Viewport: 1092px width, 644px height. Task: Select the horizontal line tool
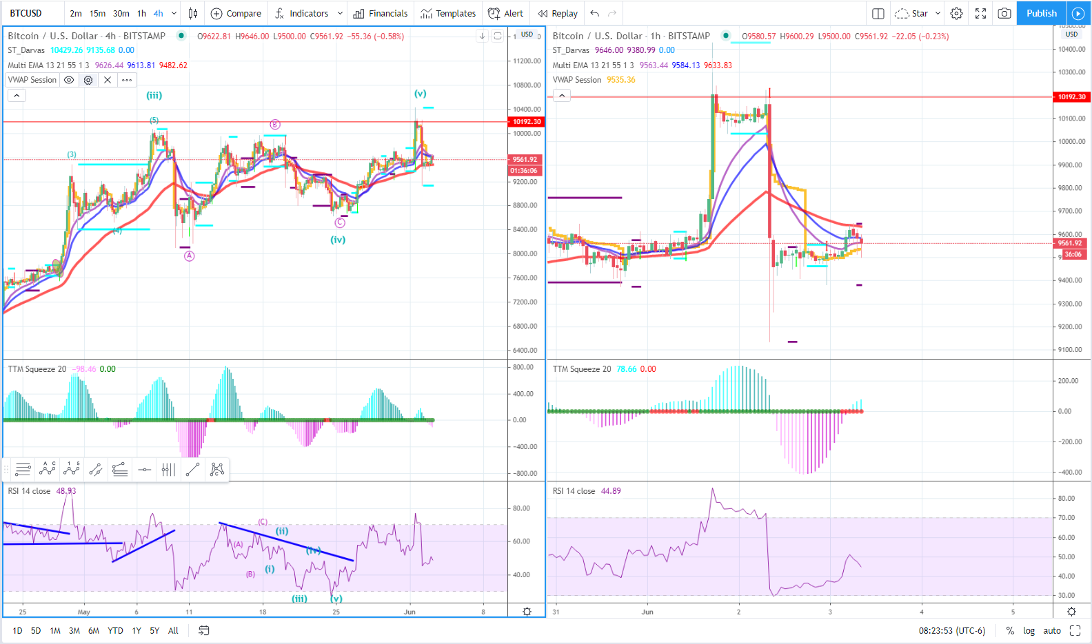(x=144, y=470)
